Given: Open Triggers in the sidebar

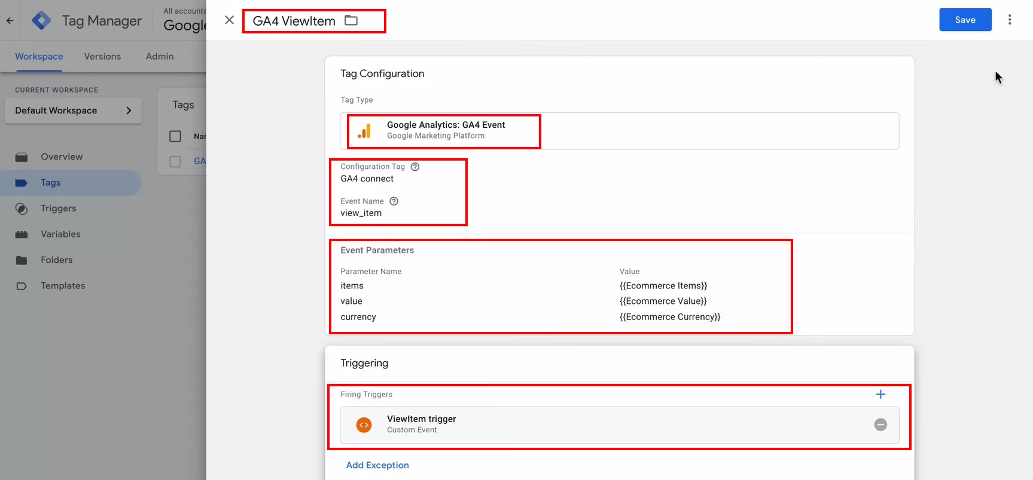Looking at the screenshot, I should pyautogui.click(x=59, y=208).
